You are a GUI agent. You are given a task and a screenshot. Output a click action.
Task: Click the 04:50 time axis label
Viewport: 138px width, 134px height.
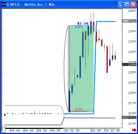click(x=42, y=130)
